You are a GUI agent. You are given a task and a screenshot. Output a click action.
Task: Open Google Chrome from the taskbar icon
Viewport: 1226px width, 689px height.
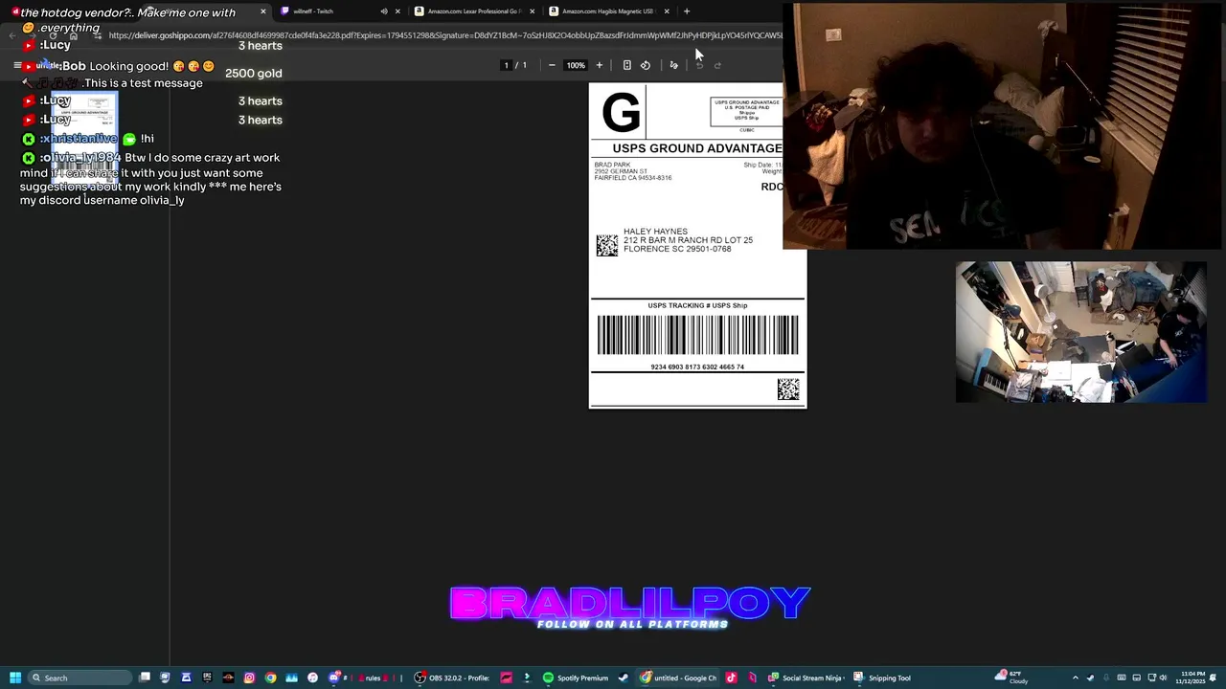[271, 678]
